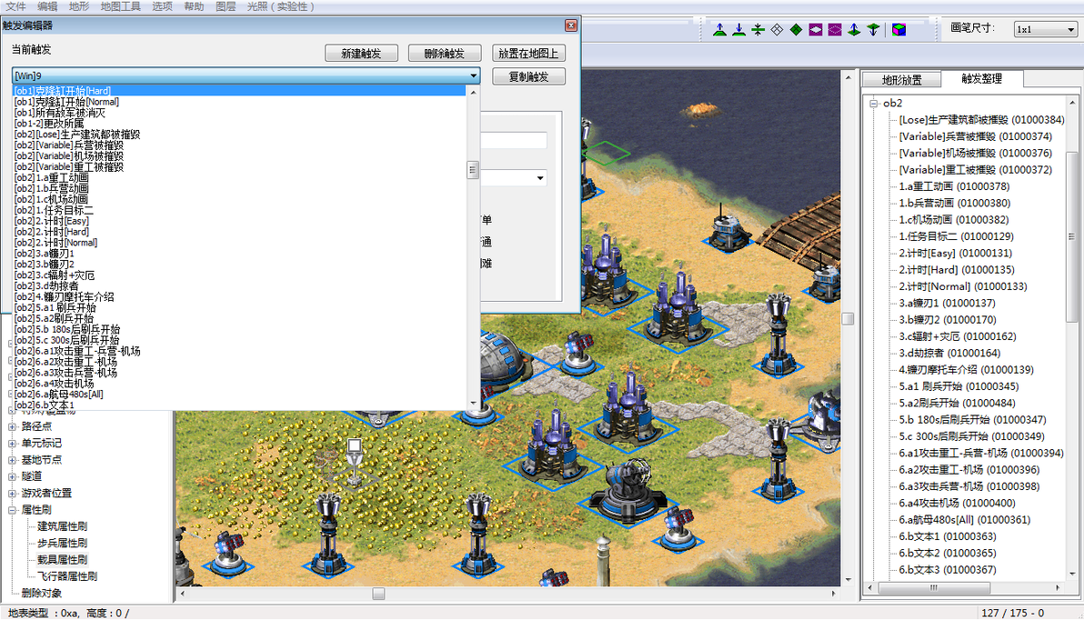Close the trigger editor window

[571, 25]
